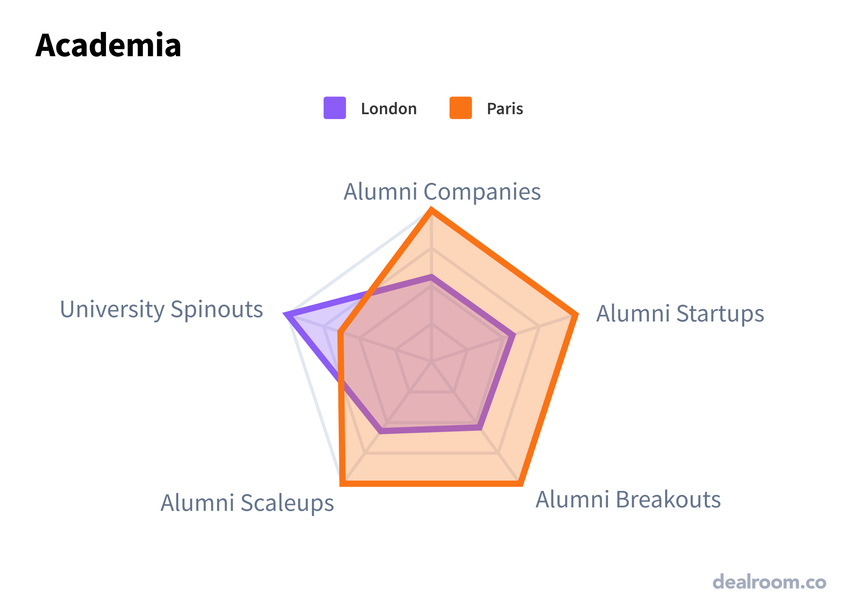
Task: Click the Academia chart title
Action: coord(108,45)
